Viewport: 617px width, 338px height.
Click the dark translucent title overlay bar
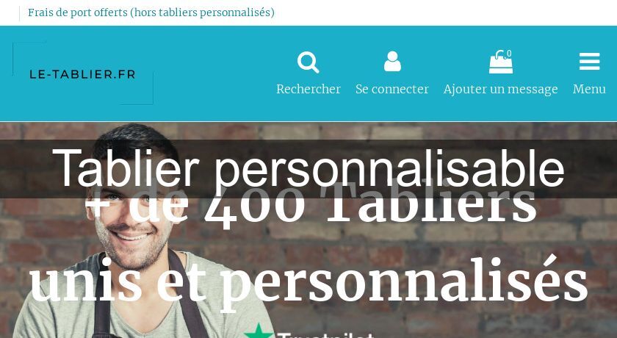tap(308, 169)
